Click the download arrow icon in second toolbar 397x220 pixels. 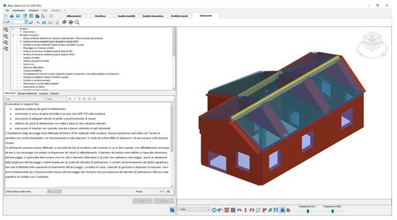point(57,22)
